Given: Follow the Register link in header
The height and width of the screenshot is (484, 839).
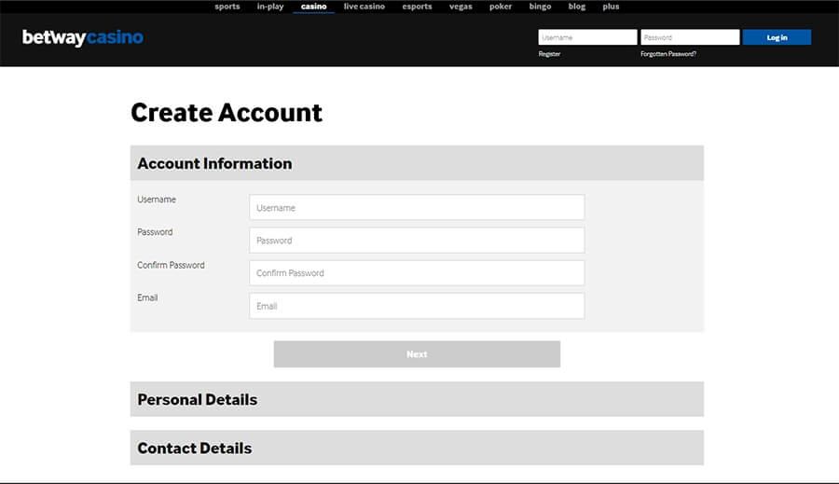Looking at the screenshot, I should 549,54.
